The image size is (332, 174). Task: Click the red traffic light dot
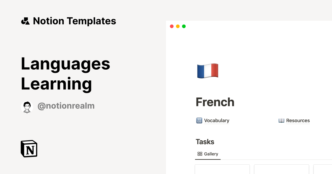tap(172, 26)
